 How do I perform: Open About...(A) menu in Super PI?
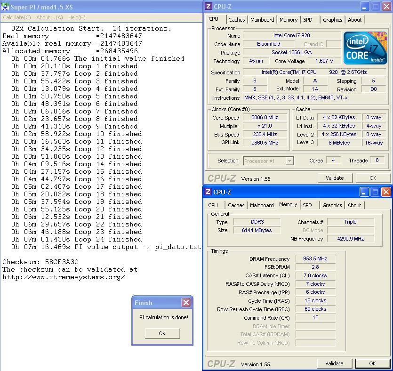coord(49,17)
